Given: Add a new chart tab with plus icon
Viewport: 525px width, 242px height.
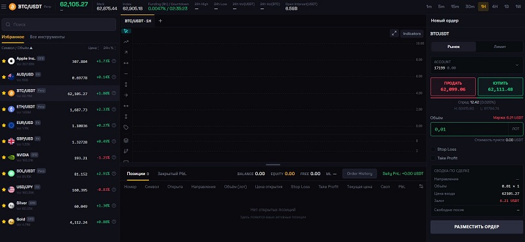Looking at the screenshot, I should pyautogui.click(x=160, y=21).
